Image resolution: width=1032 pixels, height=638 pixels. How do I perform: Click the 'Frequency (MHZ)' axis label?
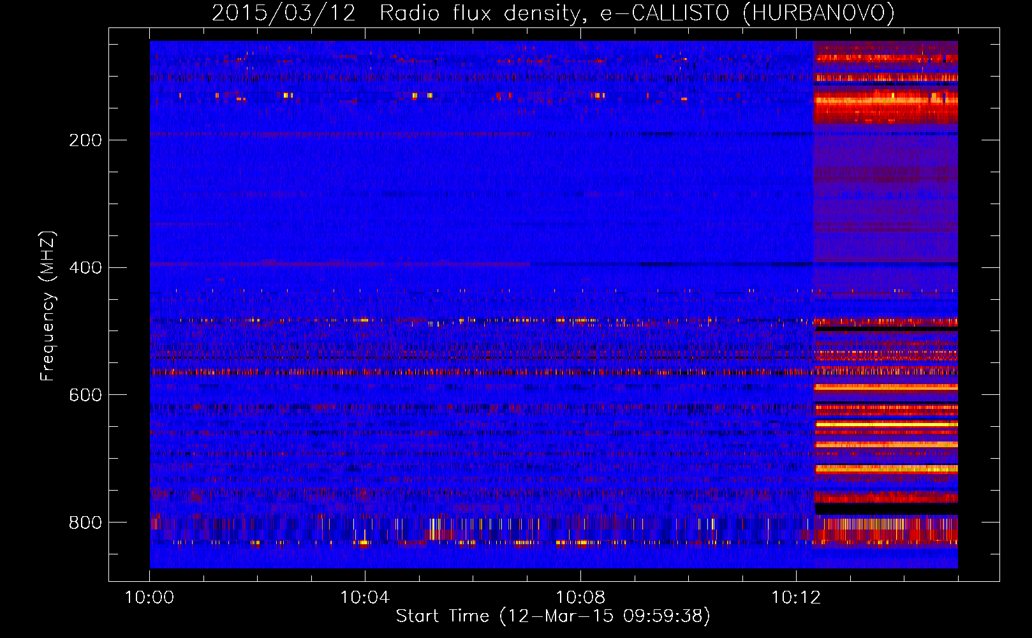coord(48,306)
